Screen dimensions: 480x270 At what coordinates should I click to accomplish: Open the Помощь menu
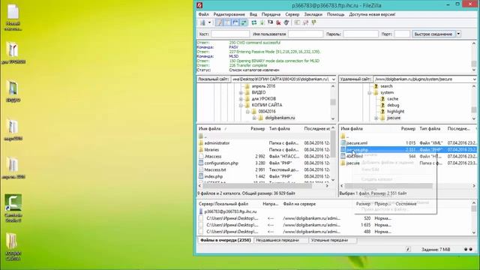tap(335, 14)
